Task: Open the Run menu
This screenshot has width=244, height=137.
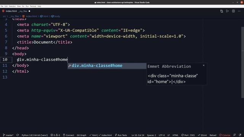Action: pos(27,6)
